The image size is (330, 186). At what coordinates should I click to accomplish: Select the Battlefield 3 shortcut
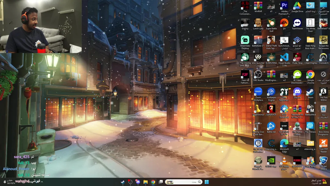point(258,42)
